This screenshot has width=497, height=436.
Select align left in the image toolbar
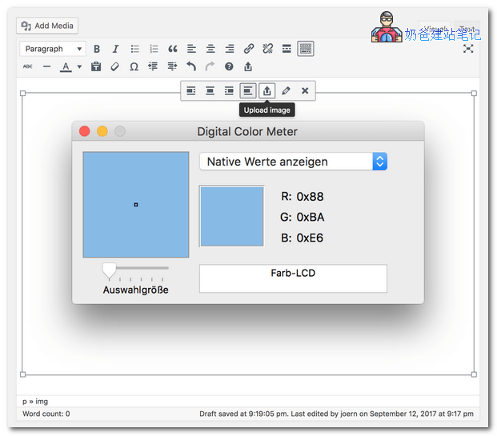[191, 90]
